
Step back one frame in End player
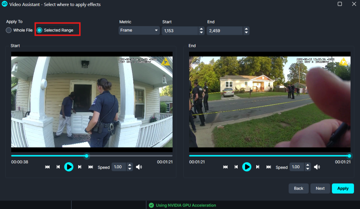[x=236, y=167]
